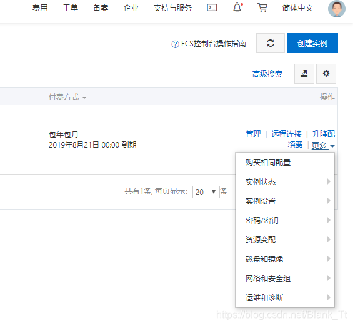Image resolution: width=353 pixels, height=326 pixels.
Task: Expand 资源变配 submenu
Action: [285, 239]
